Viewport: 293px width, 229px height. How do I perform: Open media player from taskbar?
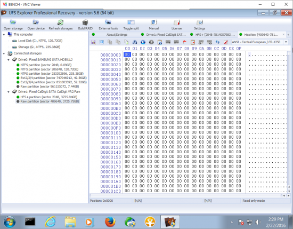click(x=89, y=222)
